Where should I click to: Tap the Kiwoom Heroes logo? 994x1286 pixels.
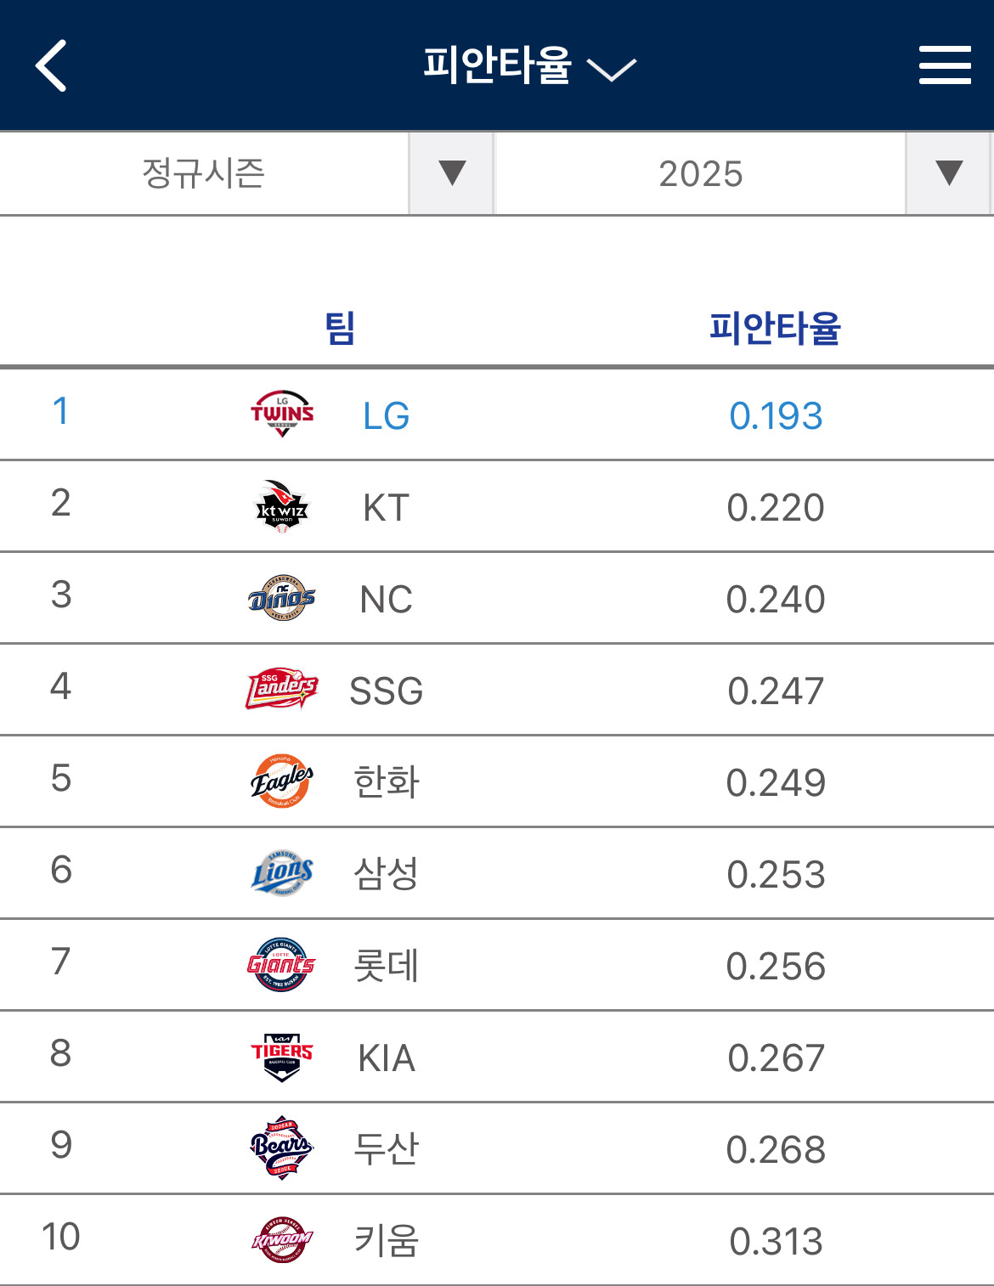point(282,1240)
